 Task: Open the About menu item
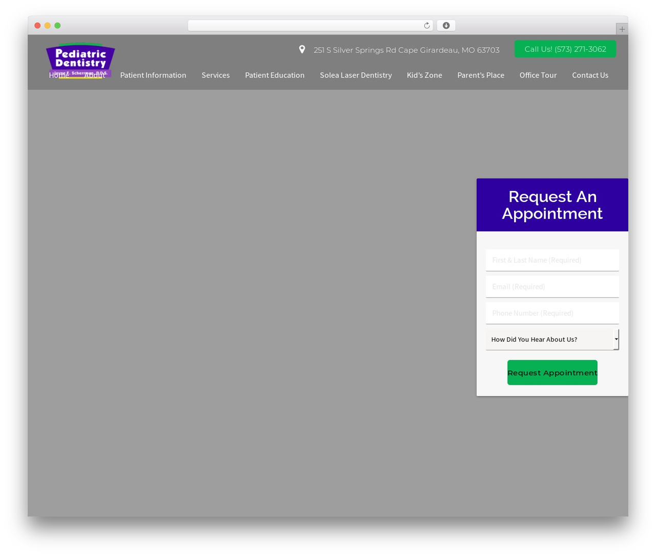94,75
